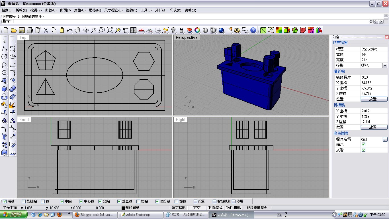Click the Puzzle piece Join tool
The height and width of the screenshot is (219, 389).
tap(4, 105)
